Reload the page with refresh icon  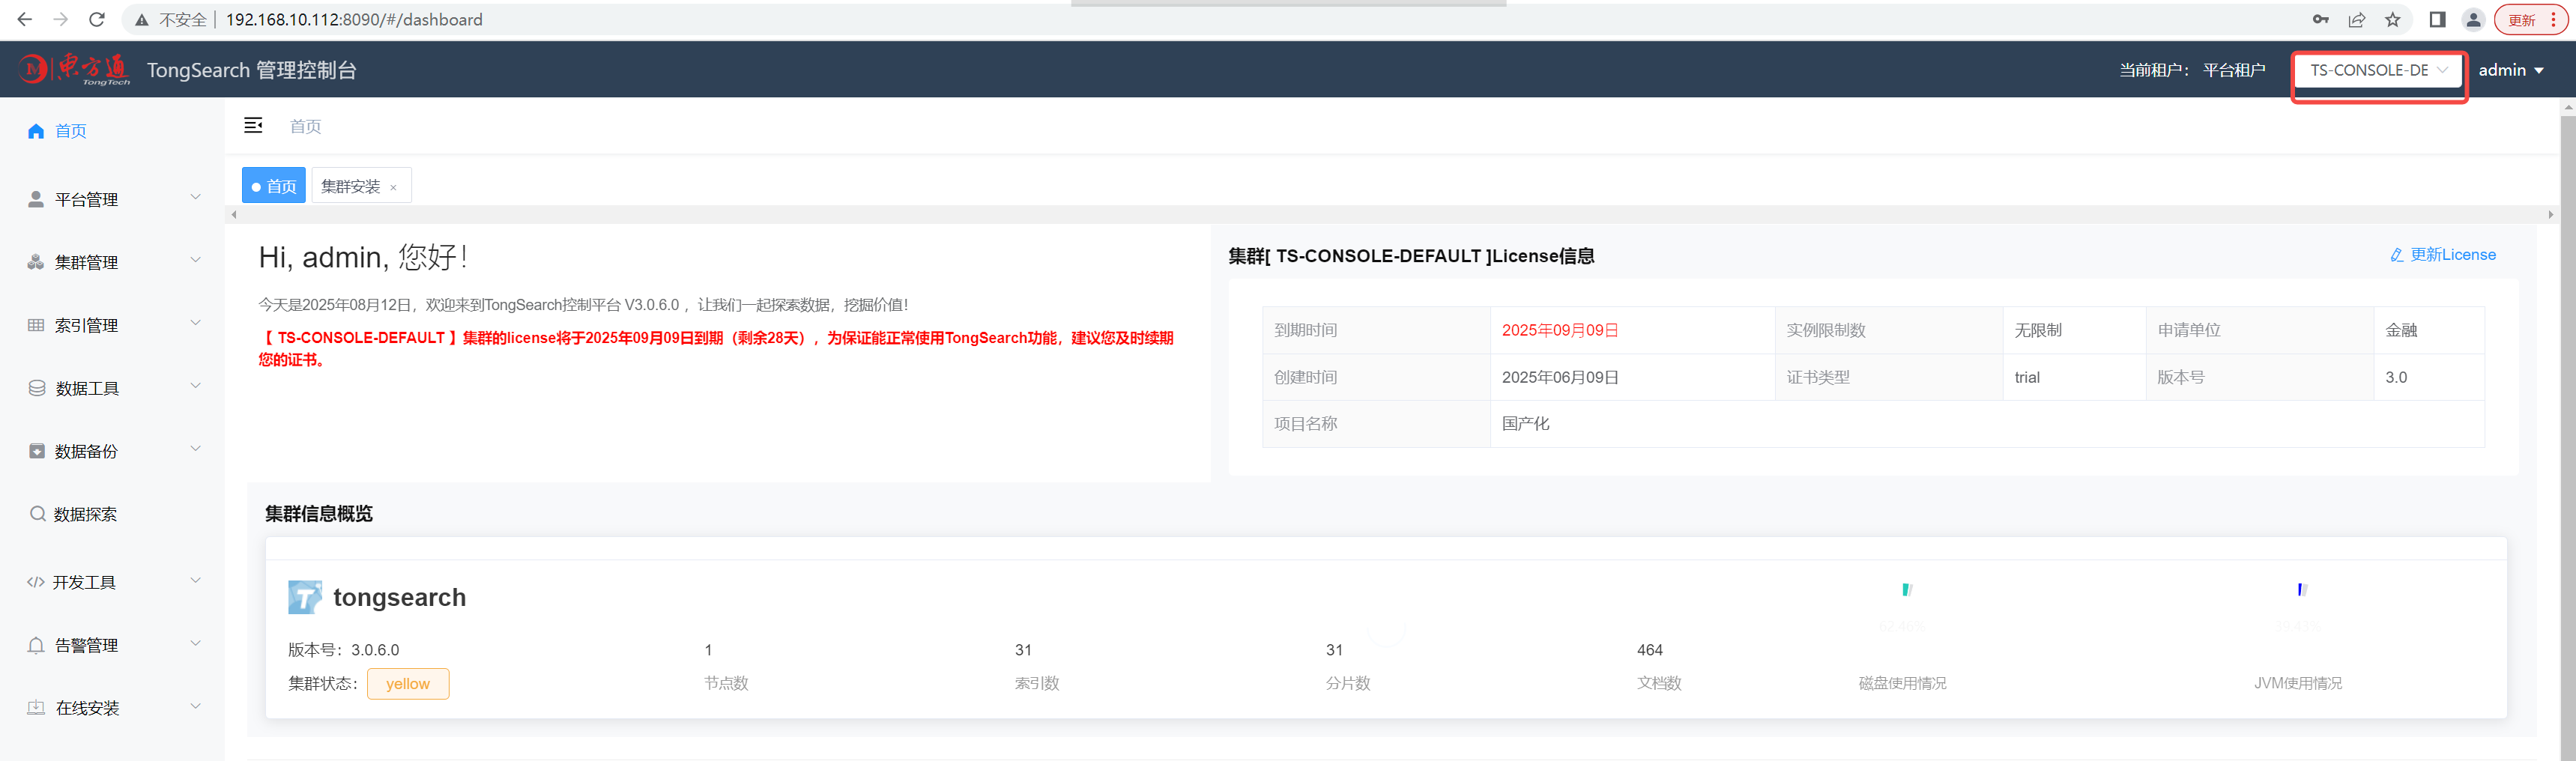[x=97, y=19]
